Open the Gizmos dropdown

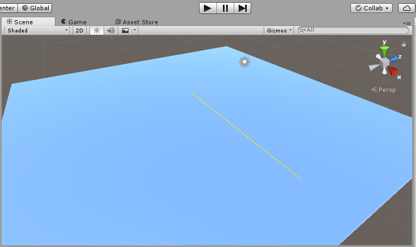coord(279,30)
